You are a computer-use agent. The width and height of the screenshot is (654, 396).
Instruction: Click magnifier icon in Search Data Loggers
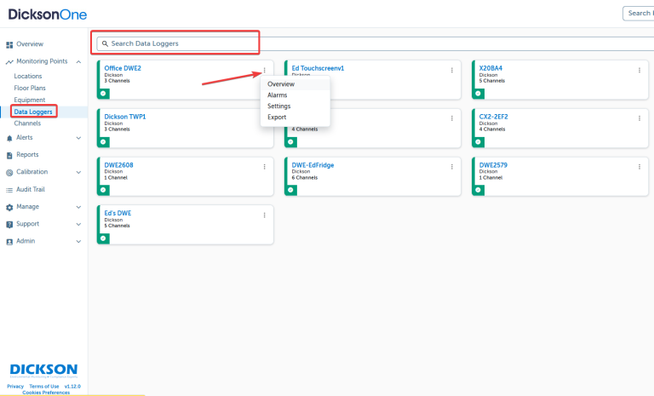tap(104, 43)
